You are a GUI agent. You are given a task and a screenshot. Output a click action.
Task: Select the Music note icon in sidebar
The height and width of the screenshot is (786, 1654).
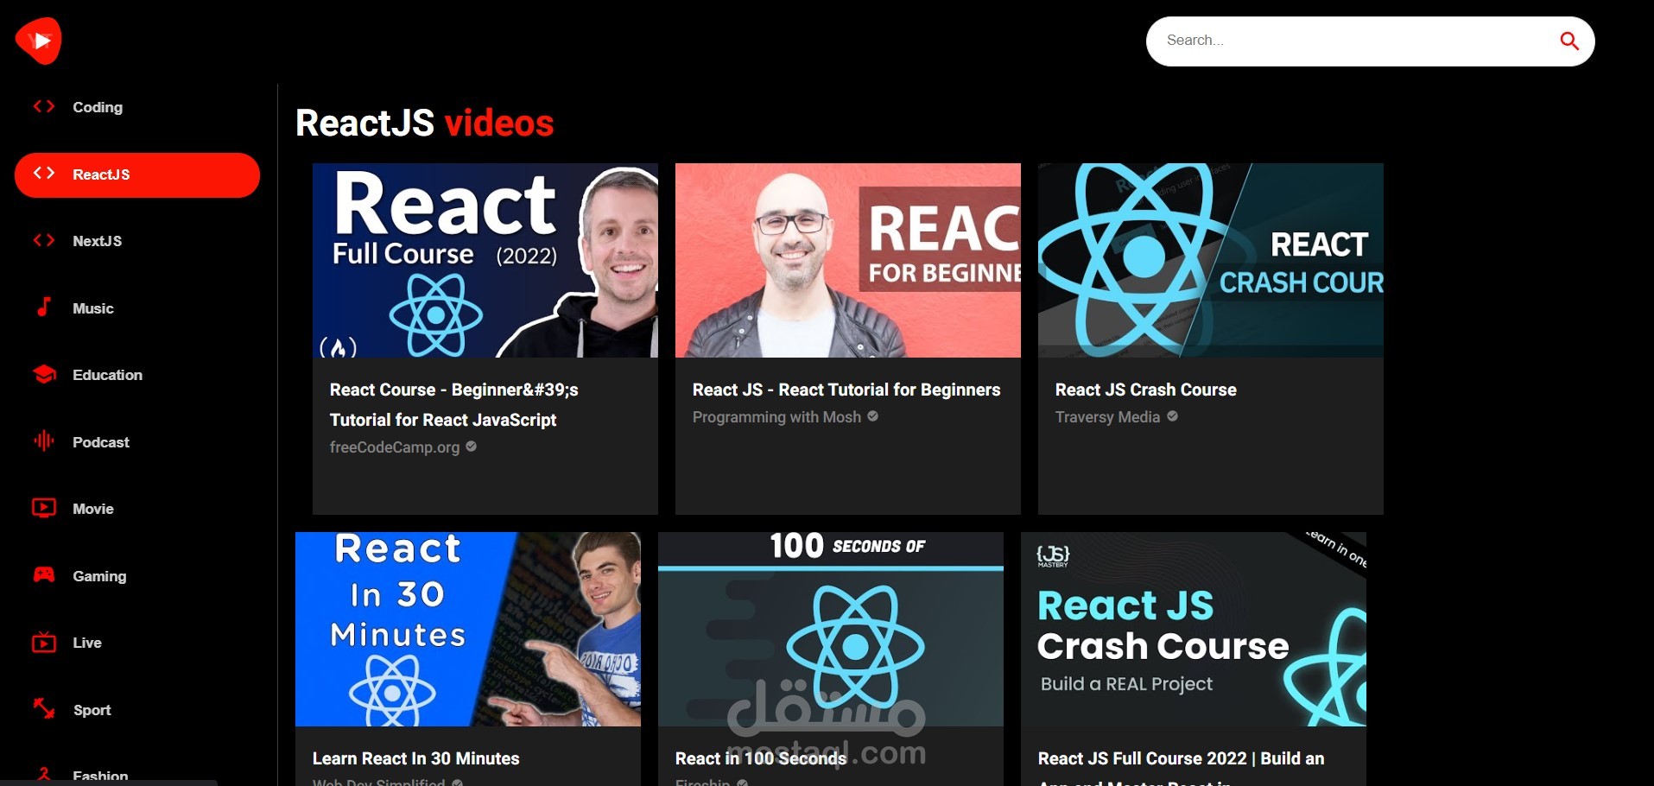click(44, 307)
